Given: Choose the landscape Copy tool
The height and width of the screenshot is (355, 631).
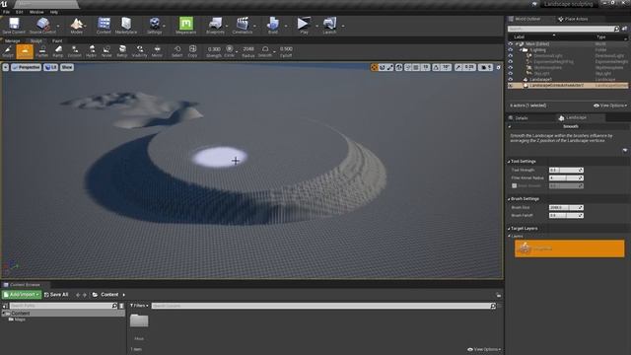Looking at the screenshot, I should 192,51.
